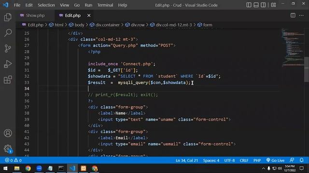Open the Run menu
This screenshot has width=309, height=173.
coord(88,5)
